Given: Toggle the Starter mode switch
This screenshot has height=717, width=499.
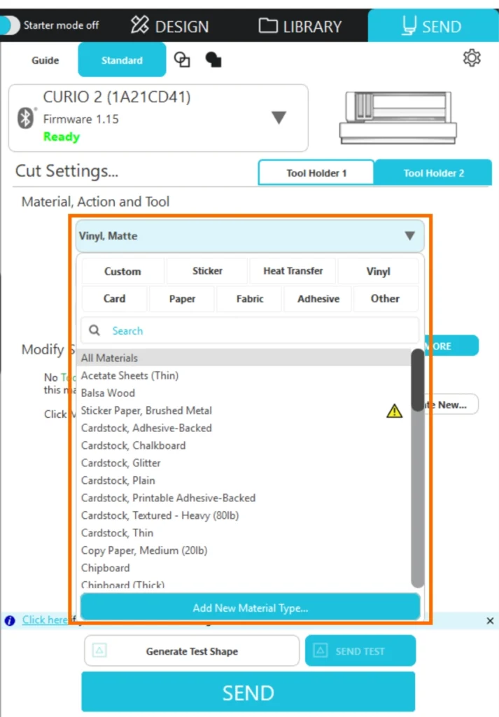Looking at the screenshot, I should click(11, 25).
